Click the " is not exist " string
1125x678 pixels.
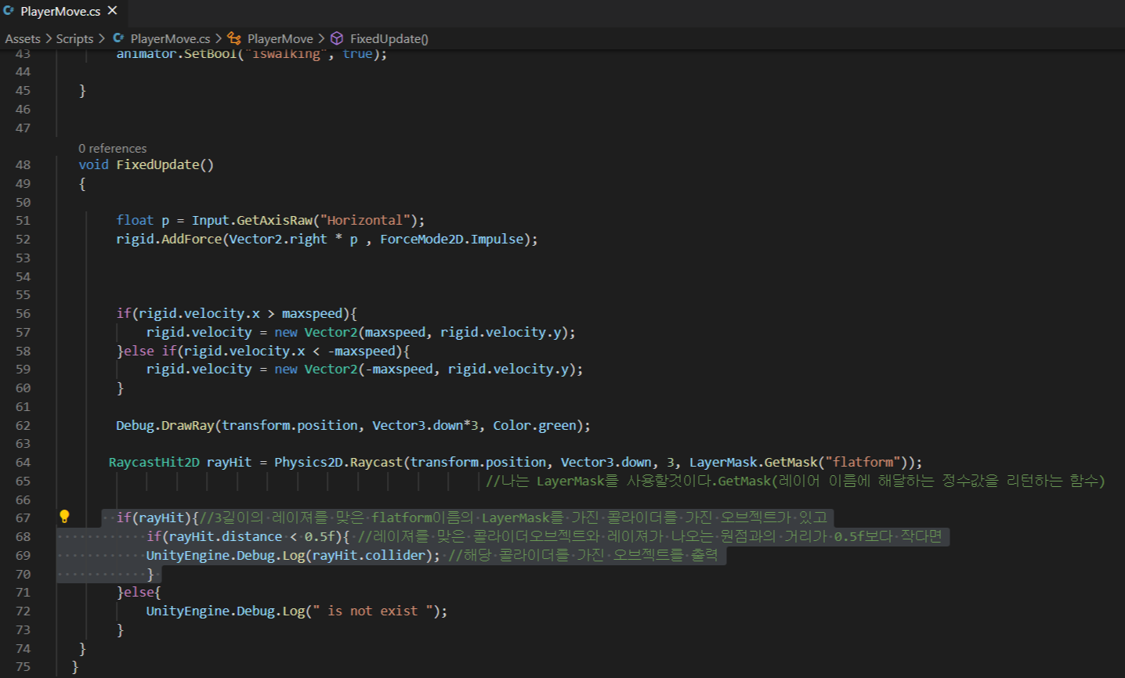[x=372, y=611]
